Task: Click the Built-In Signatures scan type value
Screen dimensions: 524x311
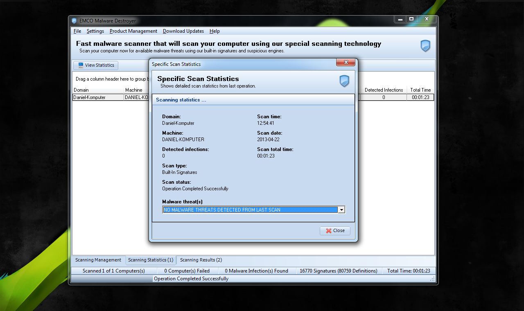Action: [x=179, y=172]
